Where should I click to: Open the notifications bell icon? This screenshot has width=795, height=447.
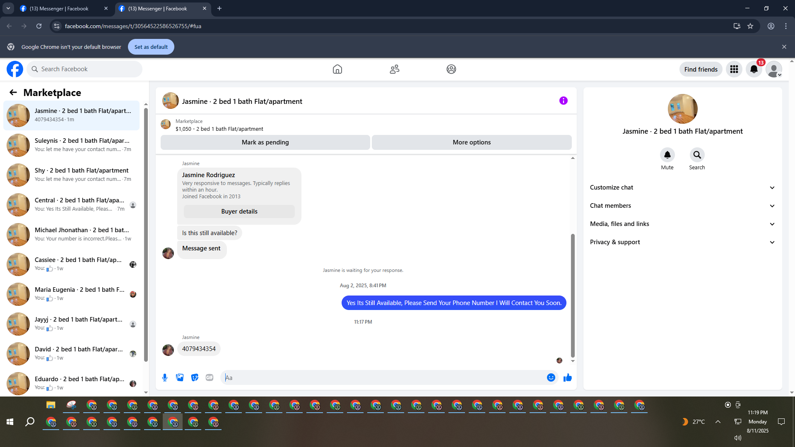coord(754,70)
